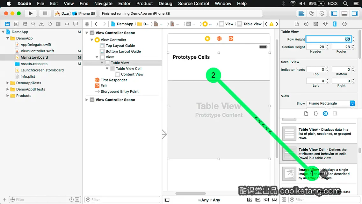
Task: Show the Quick Help inspector
Action: click(306, 24)
